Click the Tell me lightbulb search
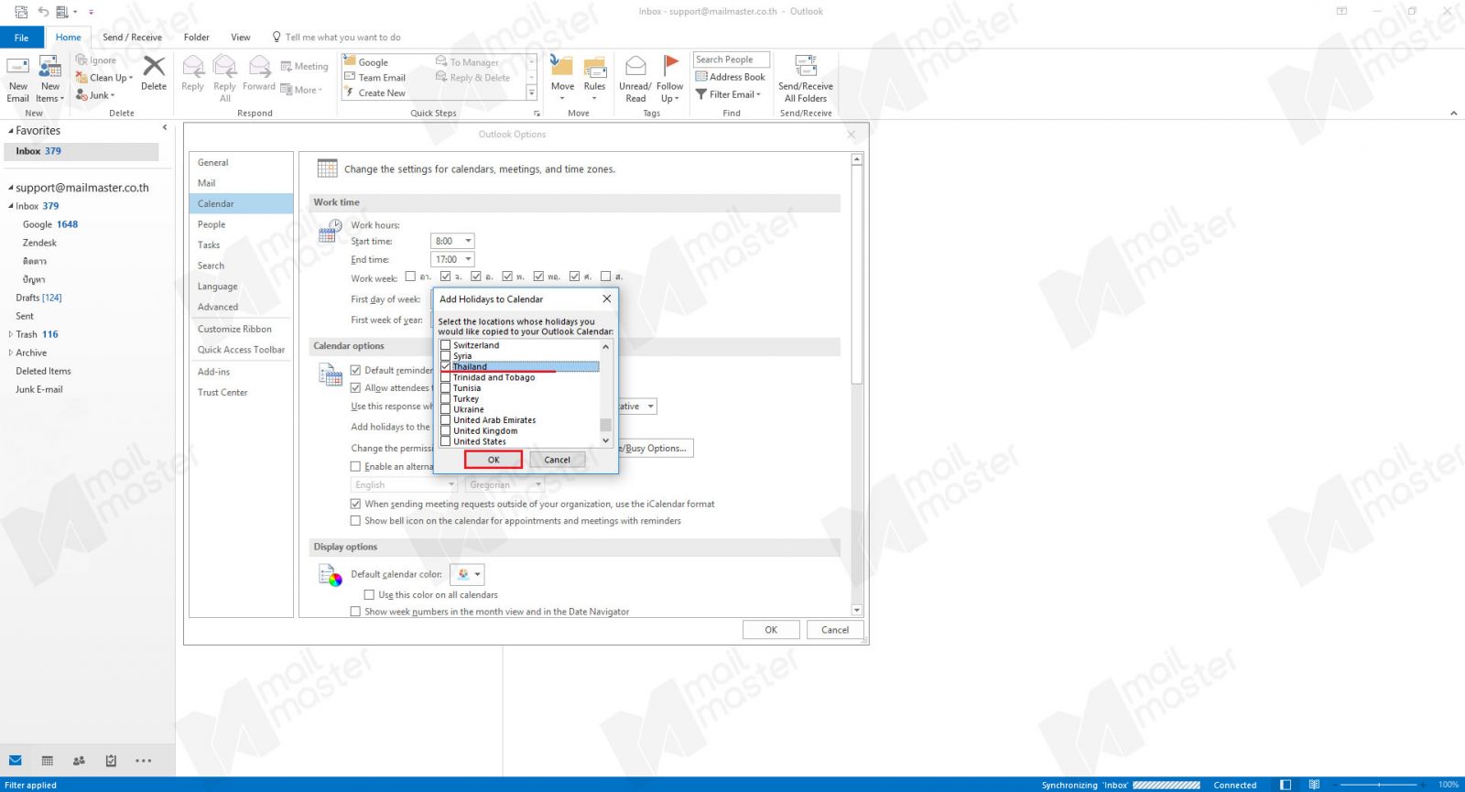 click(277, 37)
